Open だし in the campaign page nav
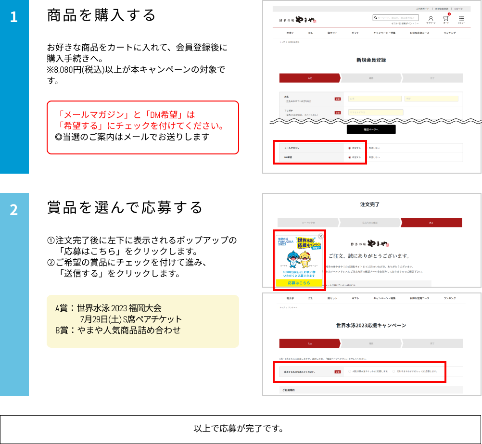482x444 pixels. [311, 298]
